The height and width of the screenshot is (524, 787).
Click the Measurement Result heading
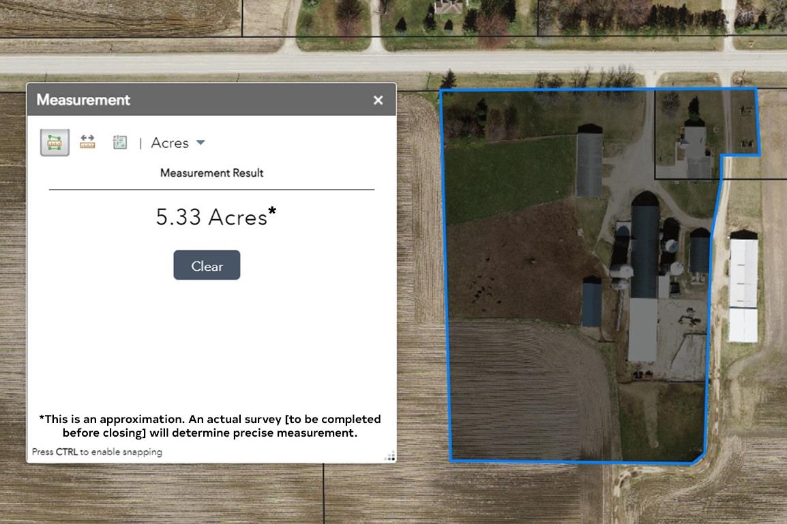click(211, 173)
